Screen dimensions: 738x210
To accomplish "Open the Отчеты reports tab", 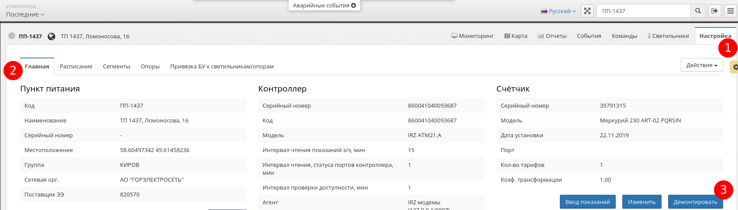I will point(552,36).
